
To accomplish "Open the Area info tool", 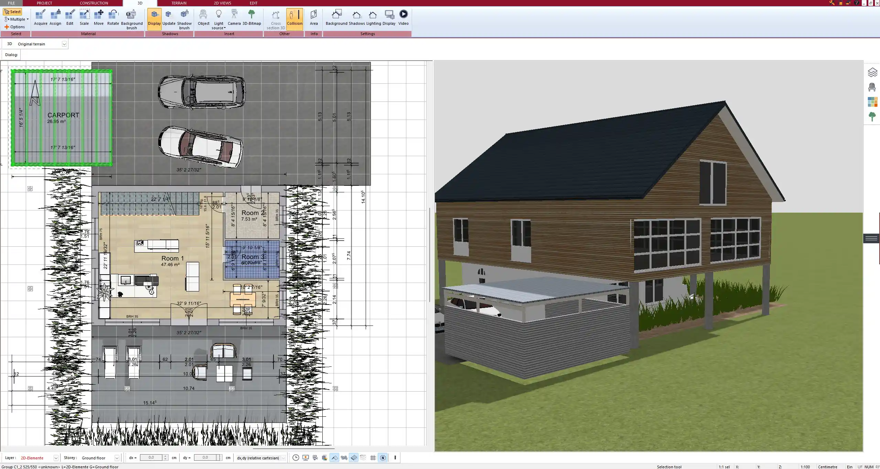I will (x=314, y=18).
